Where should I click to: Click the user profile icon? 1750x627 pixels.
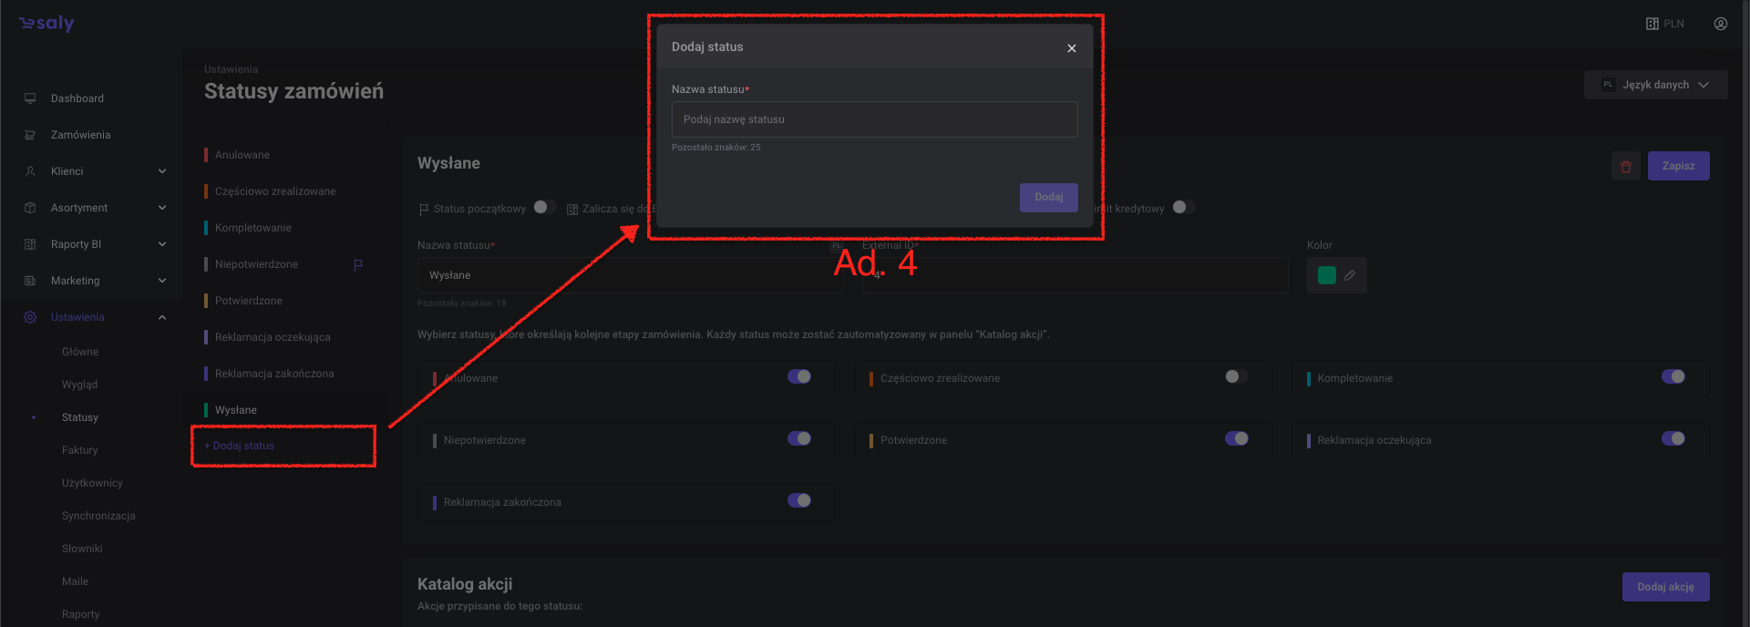coord(1720,24)
